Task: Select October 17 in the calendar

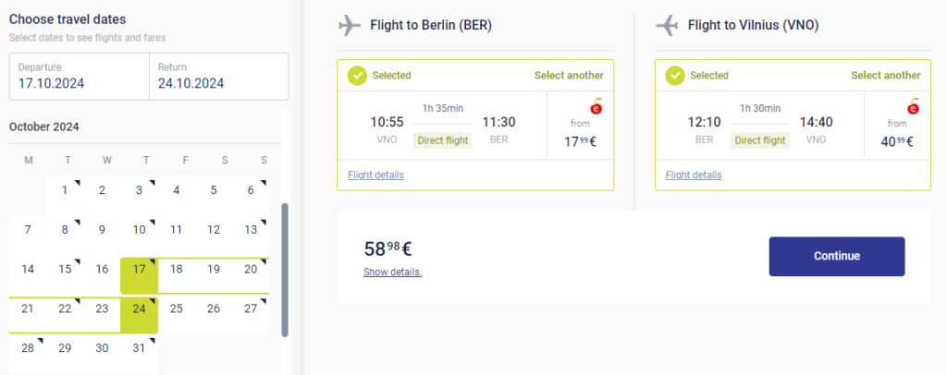Action: point(139,270)
